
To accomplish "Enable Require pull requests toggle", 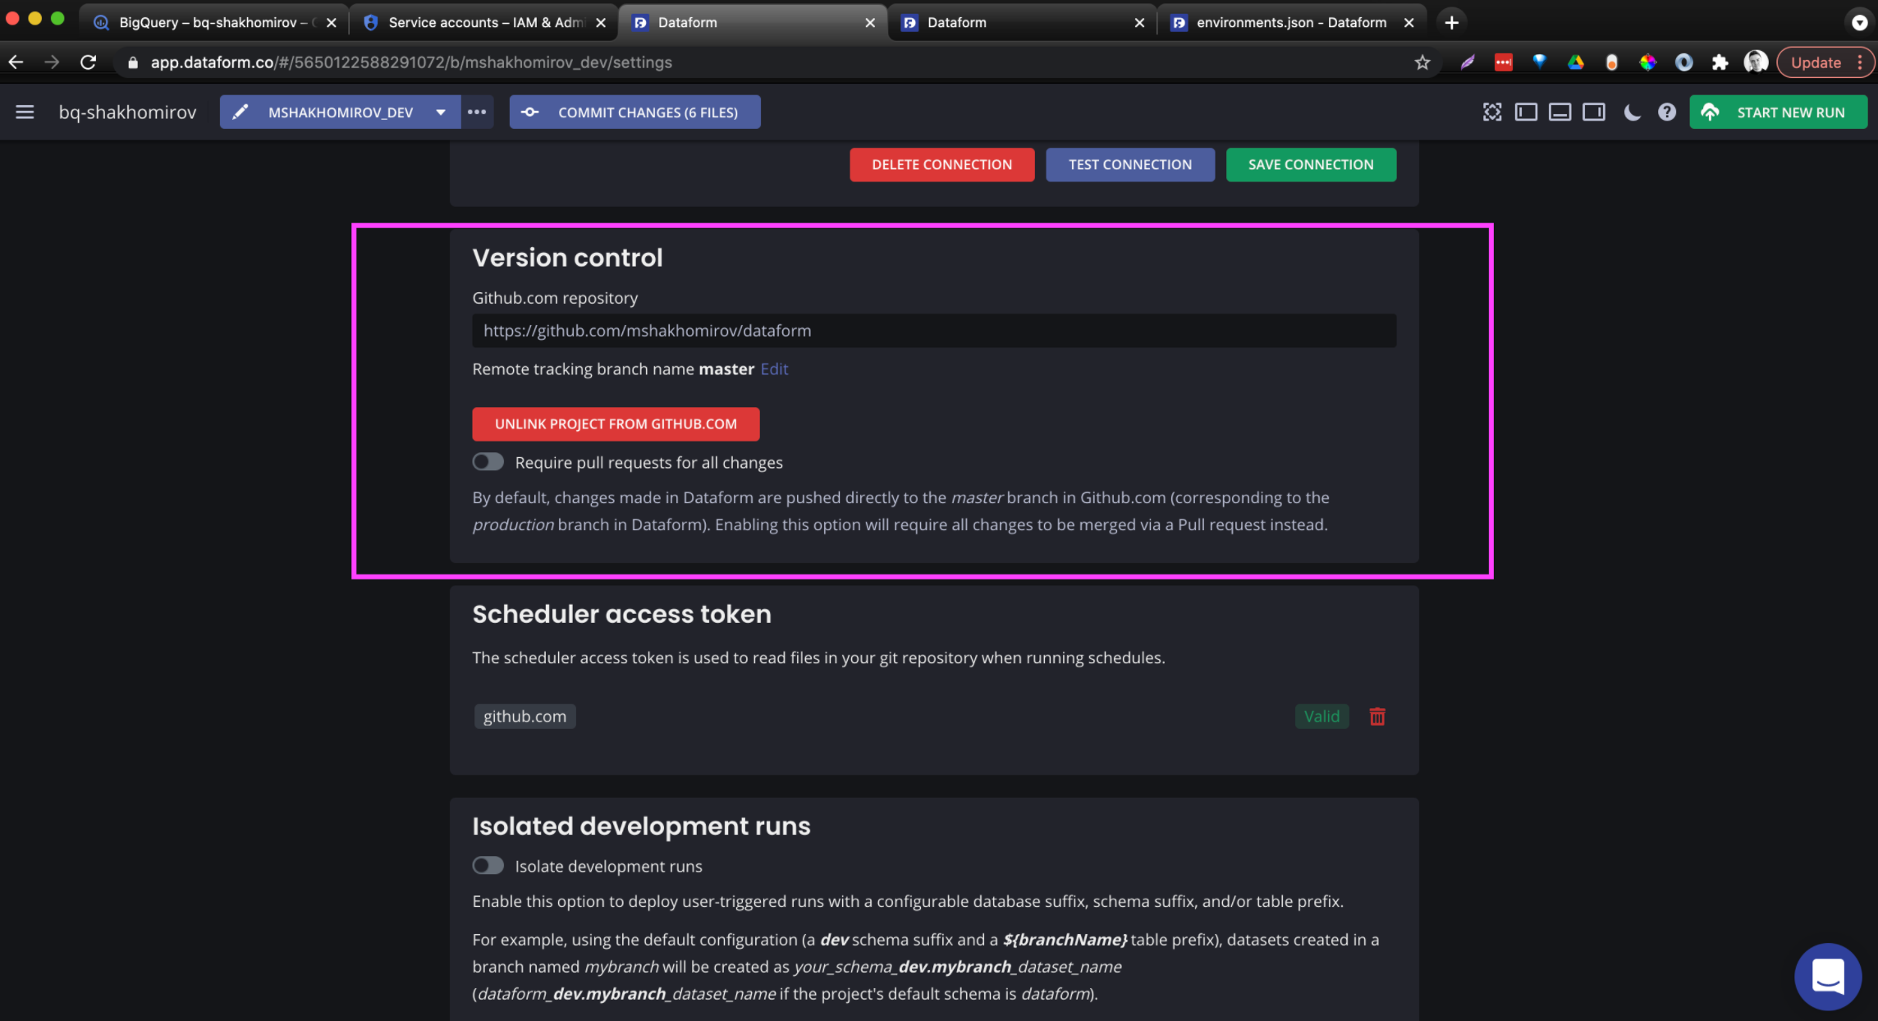I will pos(488,462).
